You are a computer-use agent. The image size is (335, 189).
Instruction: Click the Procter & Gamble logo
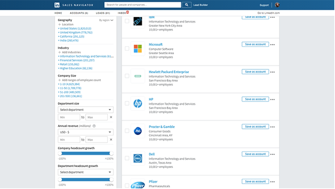(138, 131)
